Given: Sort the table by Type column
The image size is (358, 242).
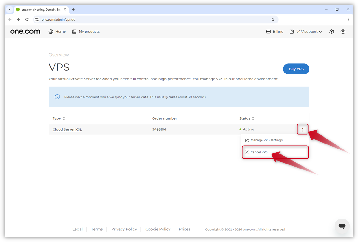Looking at the screenshot, I should point(63,118).
